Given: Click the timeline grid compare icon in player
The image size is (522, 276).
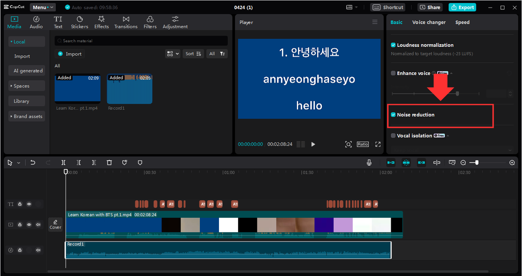Looking at the screenshot, I should pyautogui.click(x=301, y=144).
